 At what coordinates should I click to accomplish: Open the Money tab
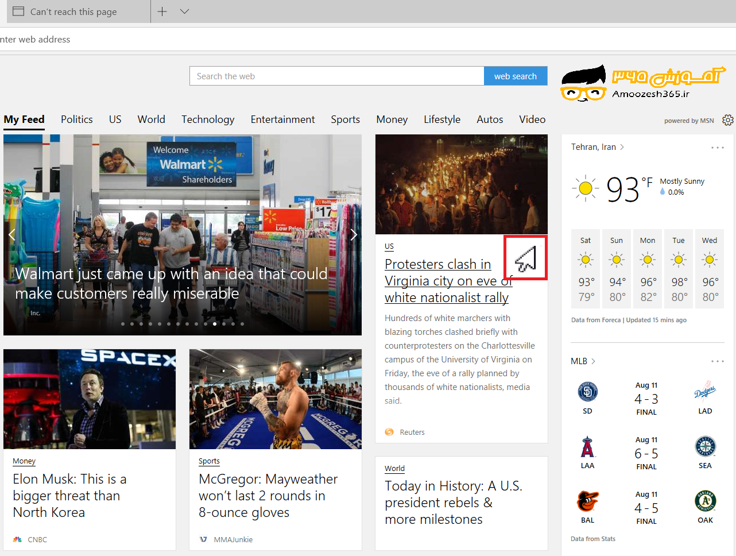pyautogui.click(x=392, y=119)
